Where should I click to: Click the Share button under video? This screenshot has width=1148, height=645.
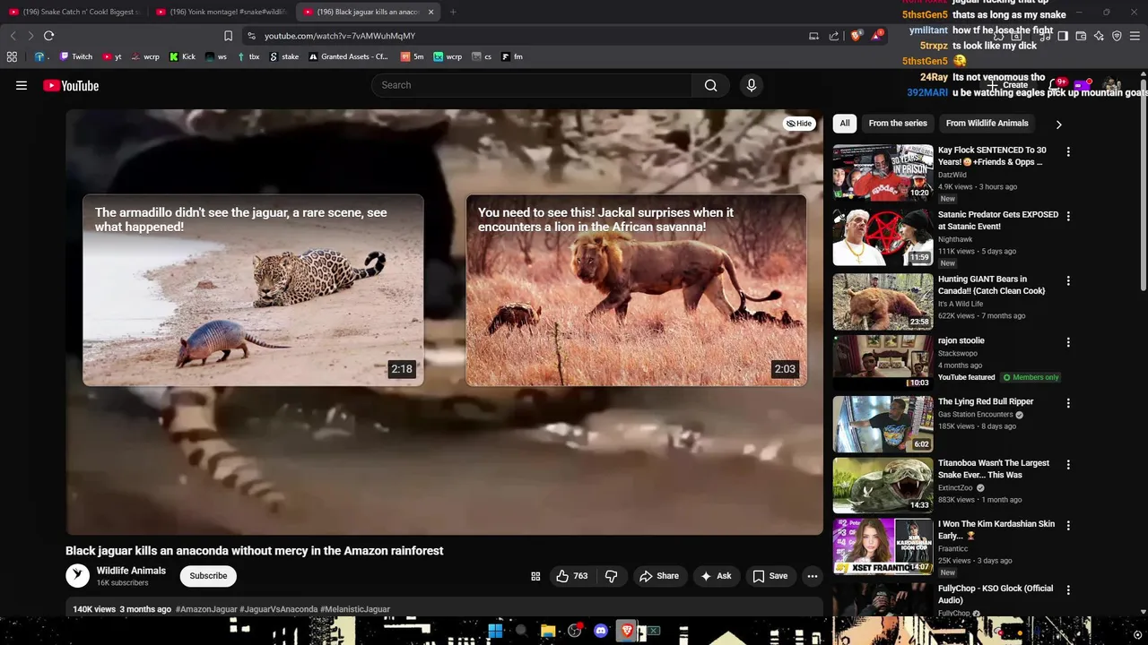click(x=659, y=576)
